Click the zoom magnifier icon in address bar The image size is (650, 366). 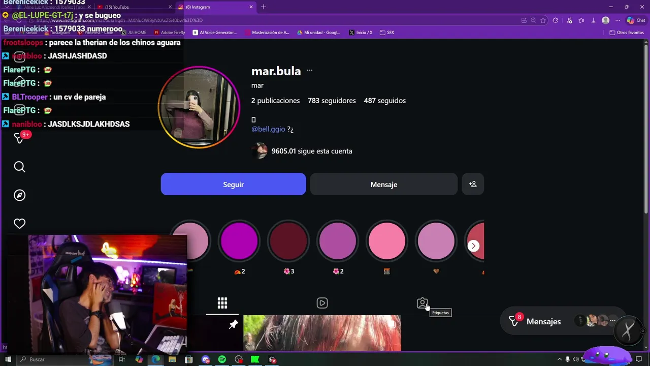[533, 20]
